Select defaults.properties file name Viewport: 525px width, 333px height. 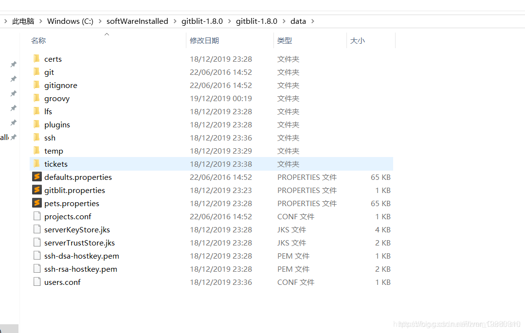pyautogui.click(x=78, y=177)
